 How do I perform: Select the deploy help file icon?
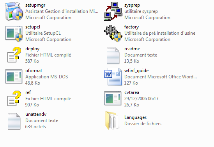(14, 55)
